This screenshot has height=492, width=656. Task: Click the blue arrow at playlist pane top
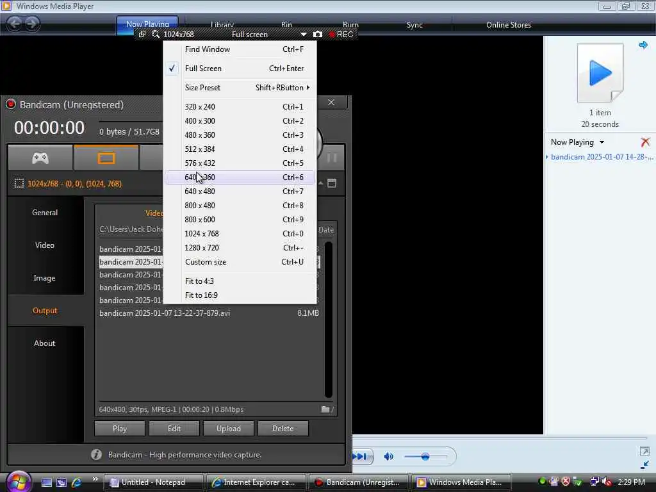[643, 45]
